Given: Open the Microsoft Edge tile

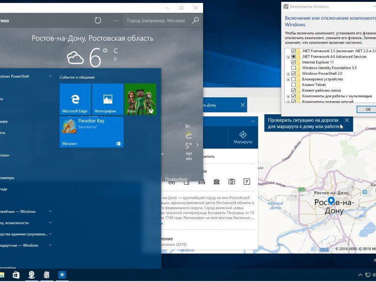Looking at the screenshot, I should click(x=75, y=99).
